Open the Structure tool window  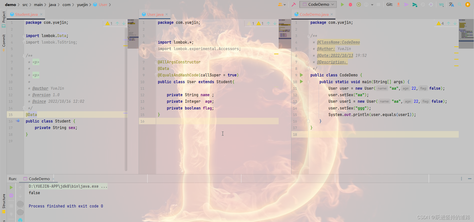pyautogui.click(x=4, y=203)
